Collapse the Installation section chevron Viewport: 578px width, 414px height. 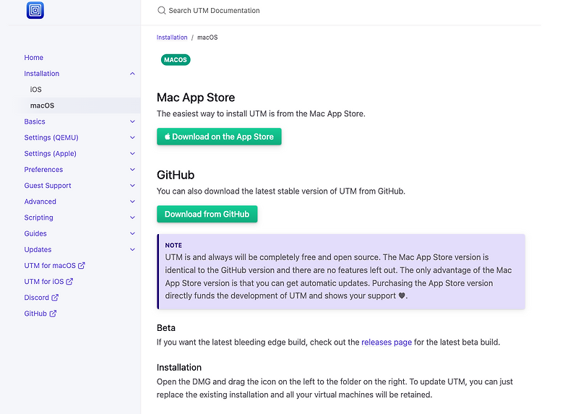pos(132,74)
